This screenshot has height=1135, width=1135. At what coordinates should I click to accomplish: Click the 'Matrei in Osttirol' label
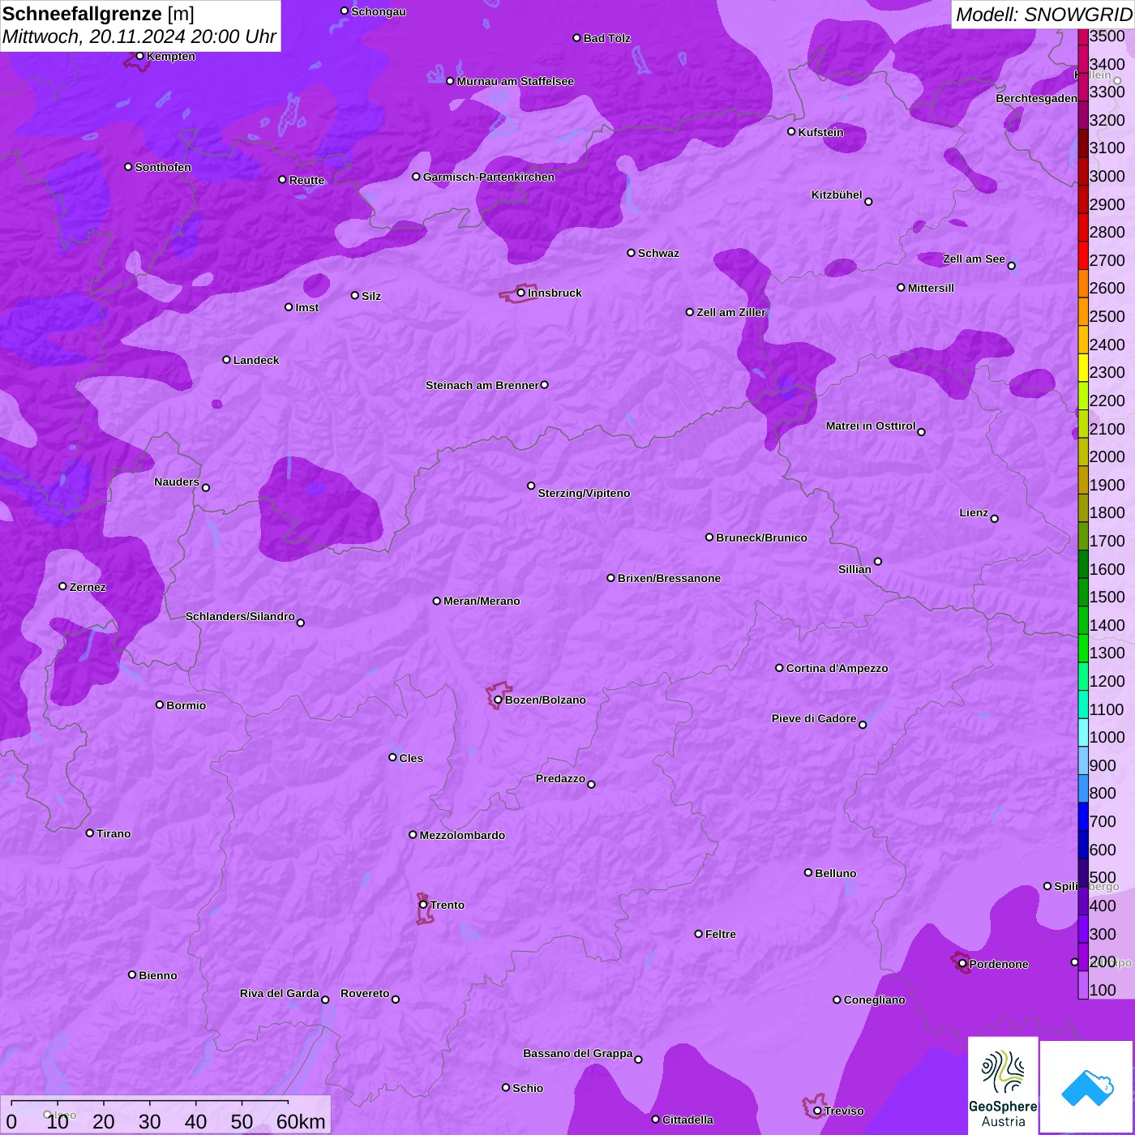pos(871,426)
